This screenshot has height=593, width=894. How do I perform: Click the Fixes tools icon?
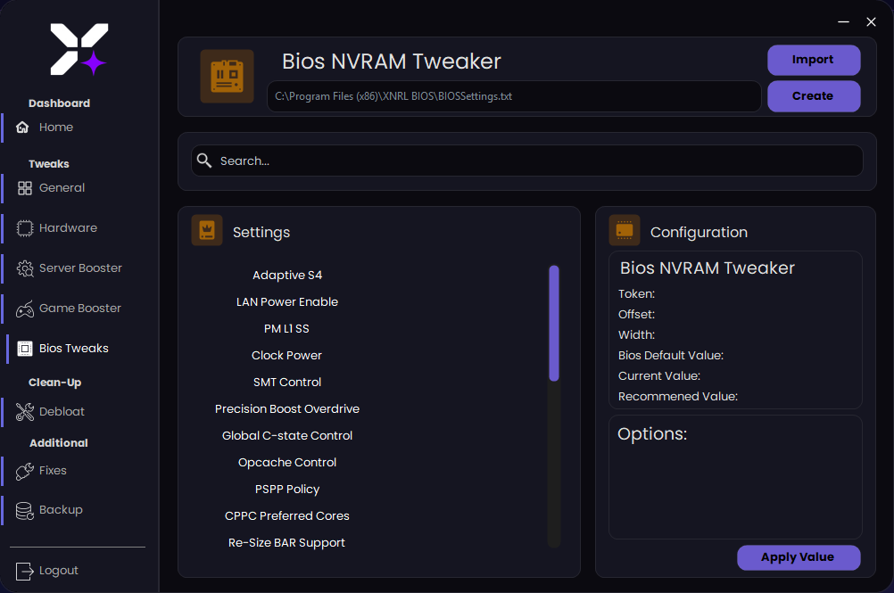click(x=23, y=470)
